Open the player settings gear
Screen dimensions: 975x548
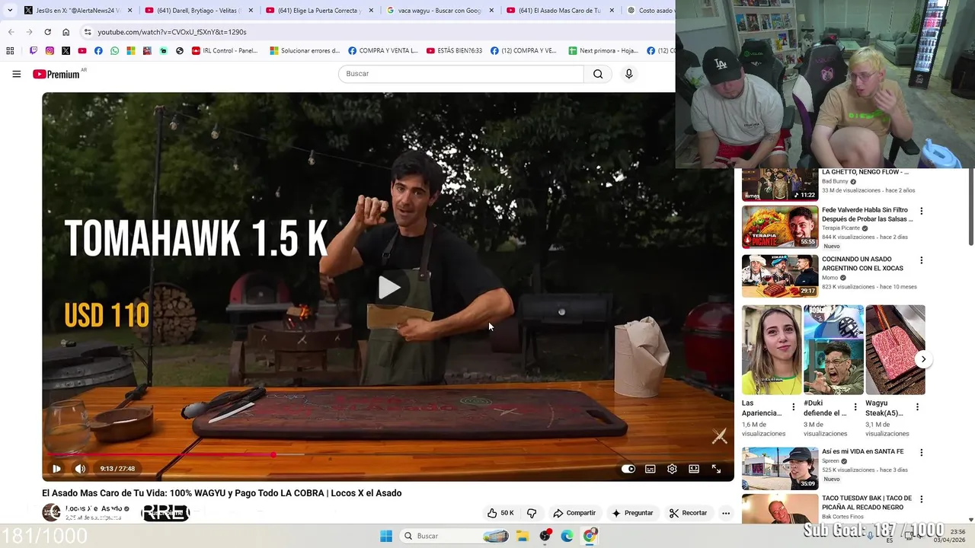pos(672,469)
